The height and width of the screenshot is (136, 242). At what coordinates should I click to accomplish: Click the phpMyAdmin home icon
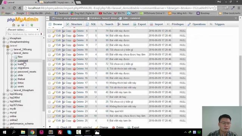click(14, 25)
